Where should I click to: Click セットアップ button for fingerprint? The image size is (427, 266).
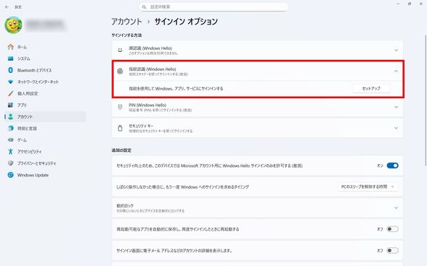click(371, 88)
